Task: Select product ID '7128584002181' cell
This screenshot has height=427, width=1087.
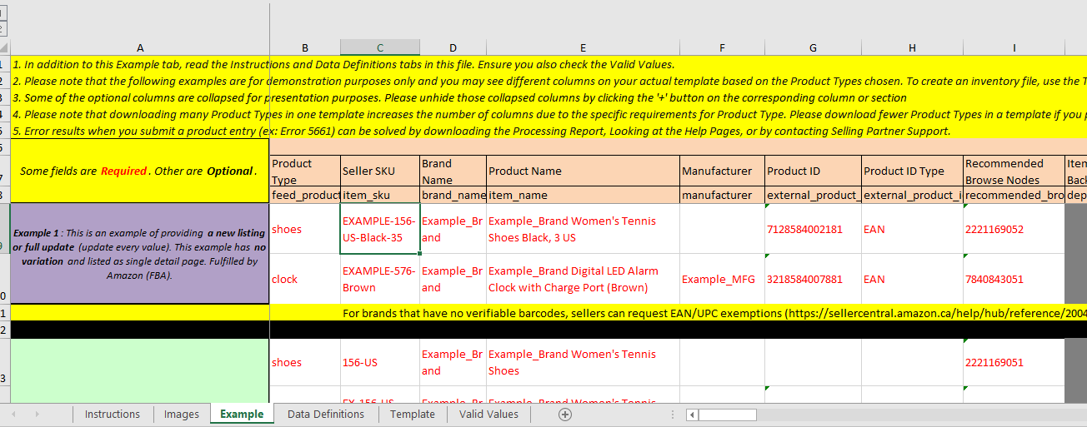Action: coord(813,229)
